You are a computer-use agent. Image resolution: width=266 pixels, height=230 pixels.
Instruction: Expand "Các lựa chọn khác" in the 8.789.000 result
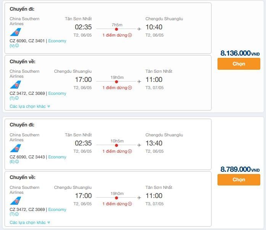click(30, 222)
